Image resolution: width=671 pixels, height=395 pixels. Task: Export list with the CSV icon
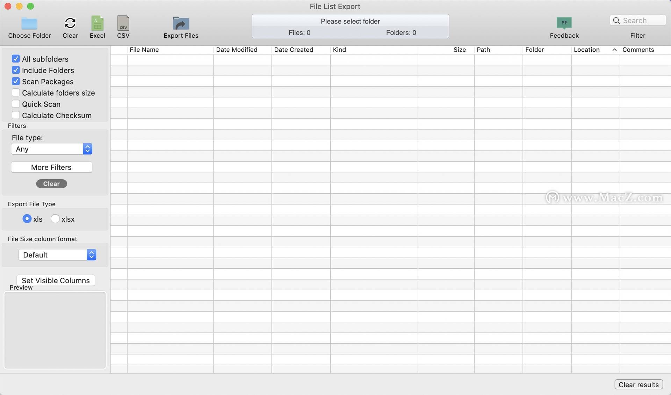point(123,23)
